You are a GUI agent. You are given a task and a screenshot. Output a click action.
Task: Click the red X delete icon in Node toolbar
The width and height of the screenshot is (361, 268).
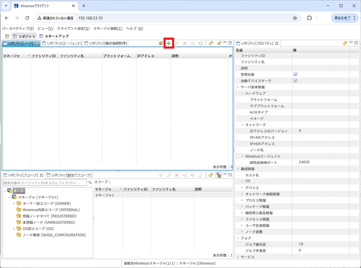(185, 43)
